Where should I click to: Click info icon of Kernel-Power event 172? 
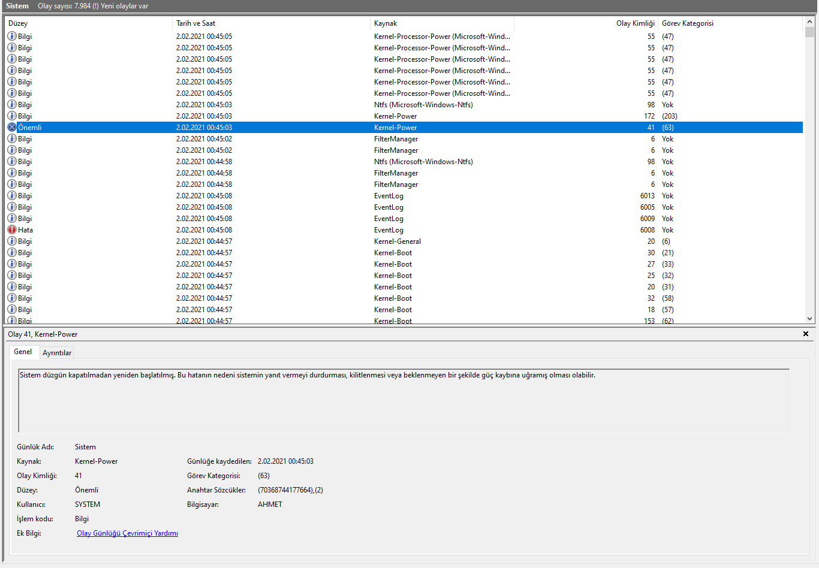tap(11, 116)
